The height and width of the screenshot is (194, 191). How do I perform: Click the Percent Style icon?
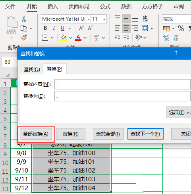pos(181,28)
